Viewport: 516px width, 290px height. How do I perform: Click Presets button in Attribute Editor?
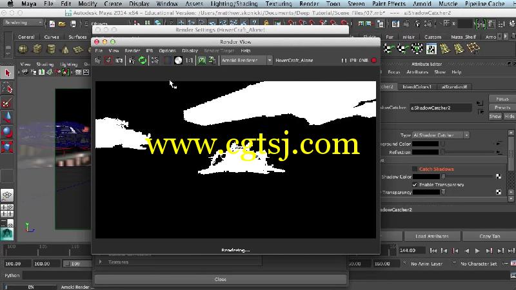point(502,108)
